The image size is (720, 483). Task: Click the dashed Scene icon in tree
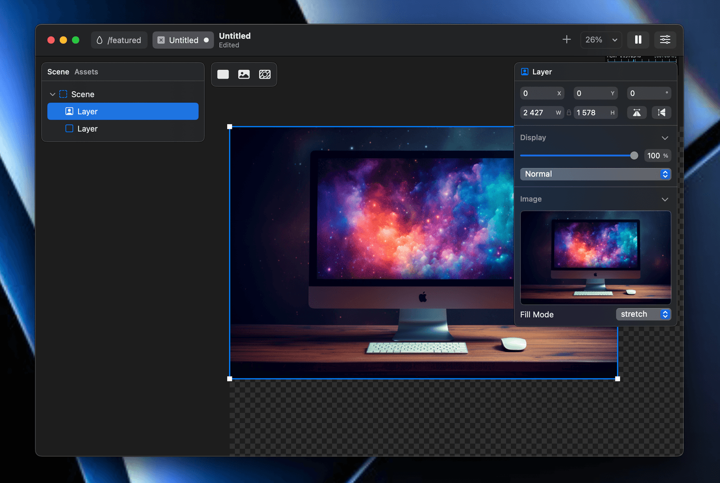[x=63, y=94]
